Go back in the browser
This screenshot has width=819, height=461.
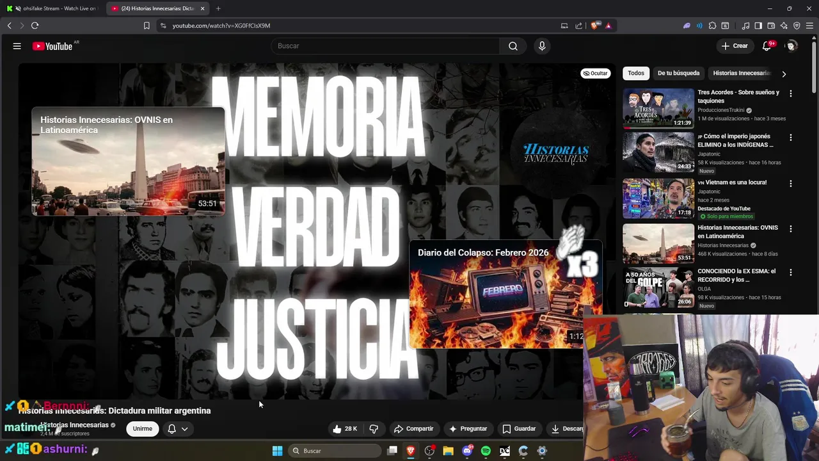[x=10, y=26]
